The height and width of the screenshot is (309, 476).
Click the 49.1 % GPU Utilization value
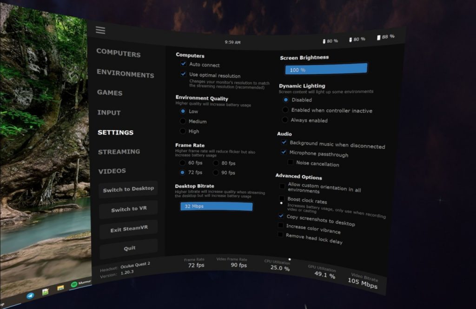click(x=324, y=275)
